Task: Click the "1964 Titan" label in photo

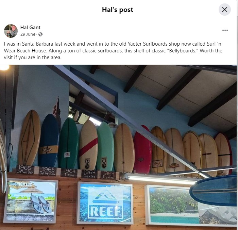Action: point(70,171)
